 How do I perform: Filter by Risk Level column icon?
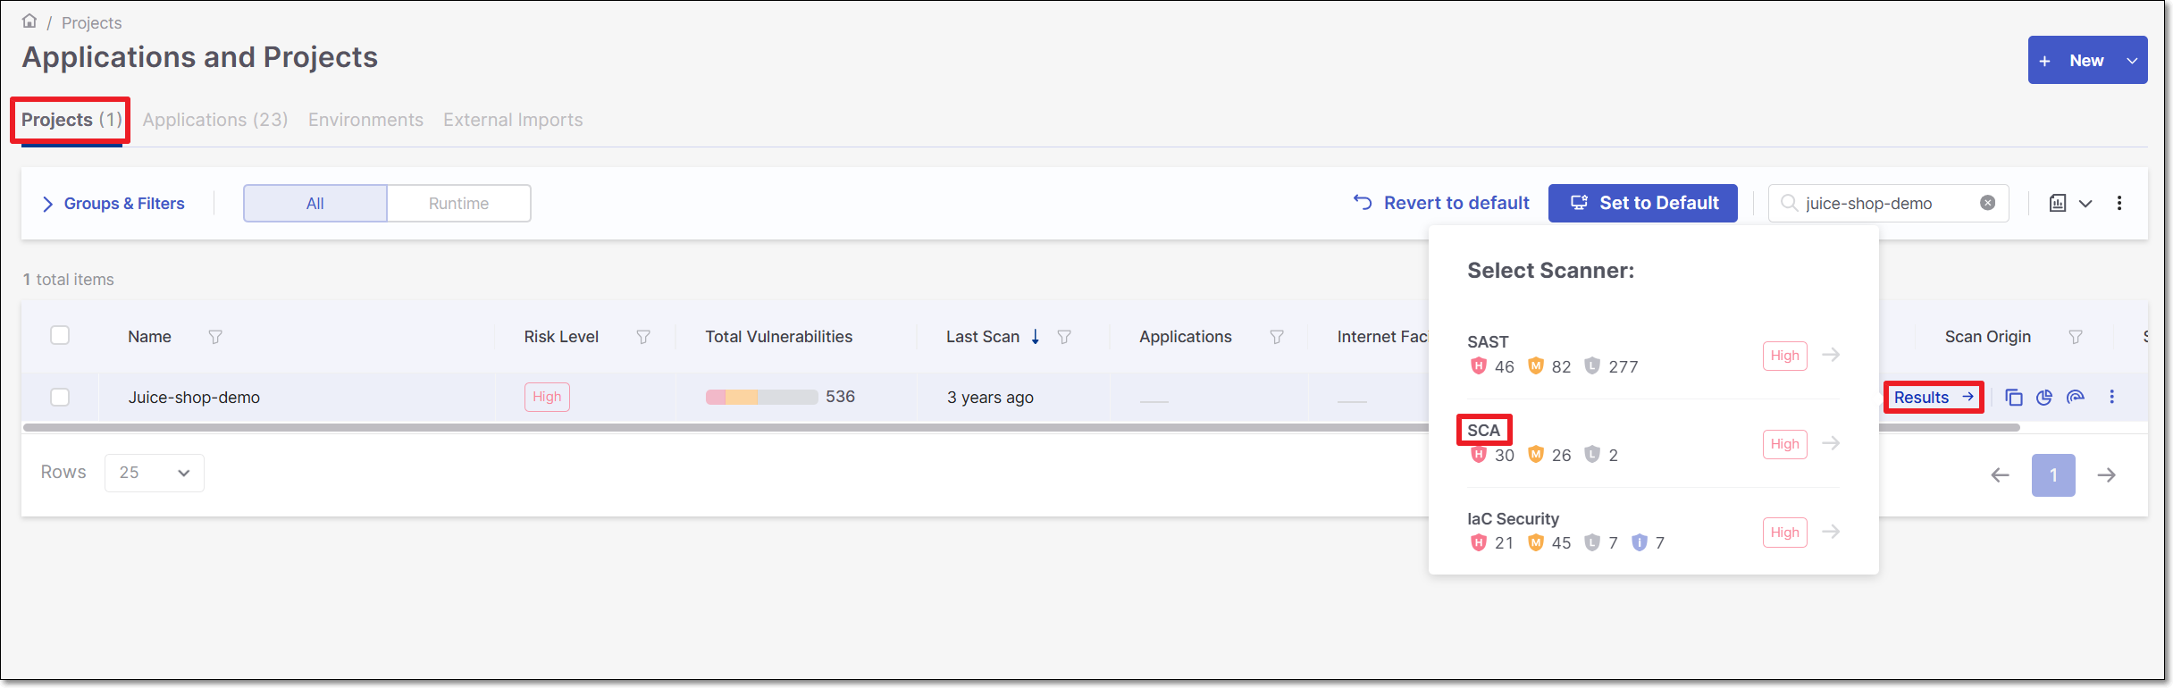643,337
